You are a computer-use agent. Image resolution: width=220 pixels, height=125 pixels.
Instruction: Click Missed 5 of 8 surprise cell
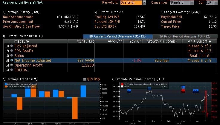pos(199,60)
